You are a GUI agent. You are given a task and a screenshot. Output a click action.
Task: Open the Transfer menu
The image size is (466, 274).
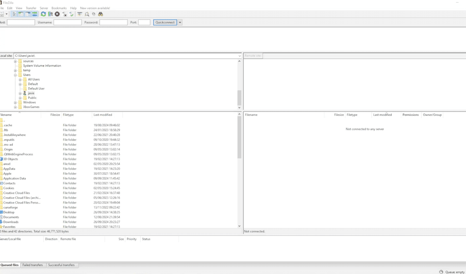click(31, 8)
